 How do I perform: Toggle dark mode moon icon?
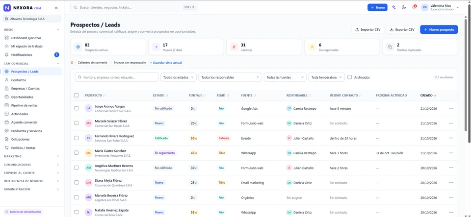point(404,7)
